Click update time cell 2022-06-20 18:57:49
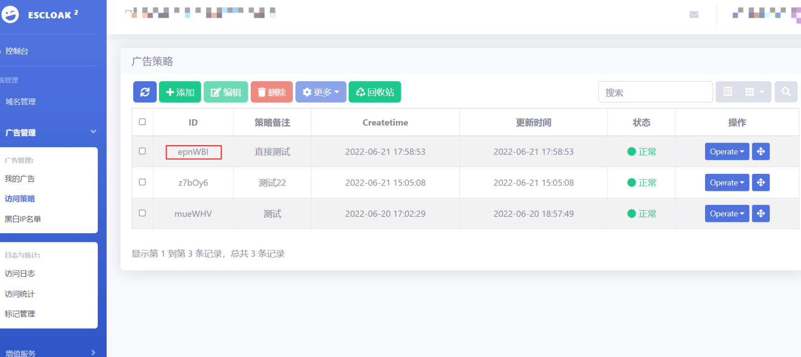The height and width of the screenshot is (357, 801). (x=534, y=214)
